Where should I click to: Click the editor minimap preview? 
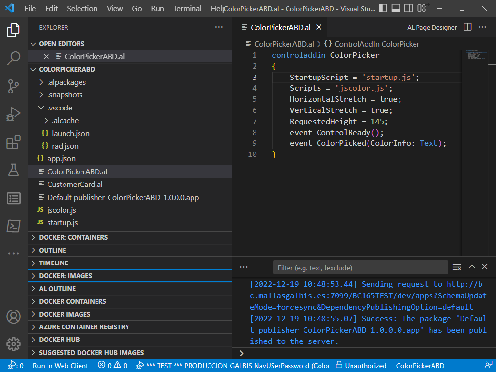(476, 55)
